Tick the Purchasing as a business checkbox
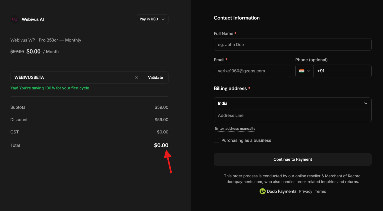 (216, 140)
